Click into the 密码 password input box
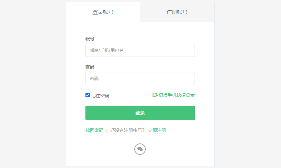The height and width of the screenshot is (168, 281). point(140,79)
